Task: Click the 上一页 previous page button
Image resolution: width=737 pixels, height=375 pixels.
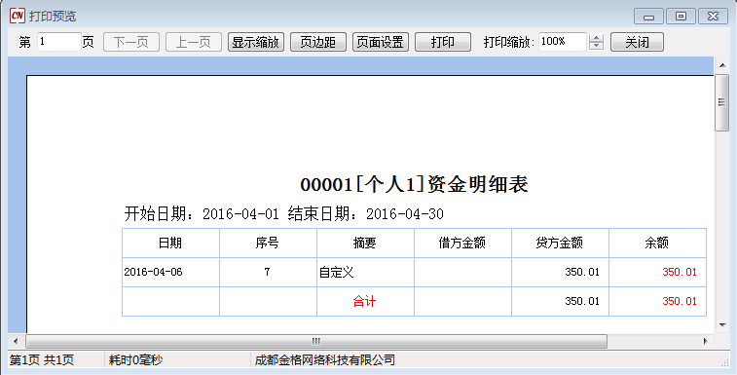Action: tap(193, 42)
